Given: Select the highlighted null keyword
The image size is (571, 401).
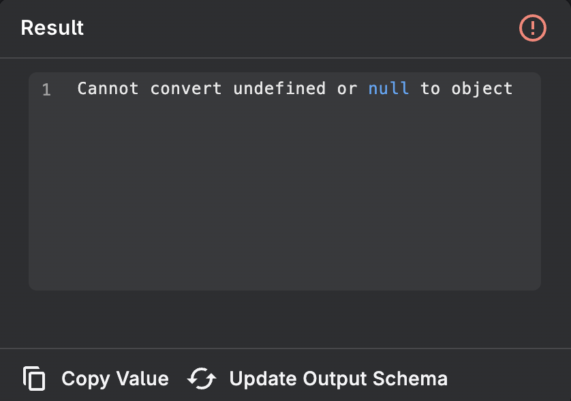Looking at the screenshot, I should click(388, 88).
